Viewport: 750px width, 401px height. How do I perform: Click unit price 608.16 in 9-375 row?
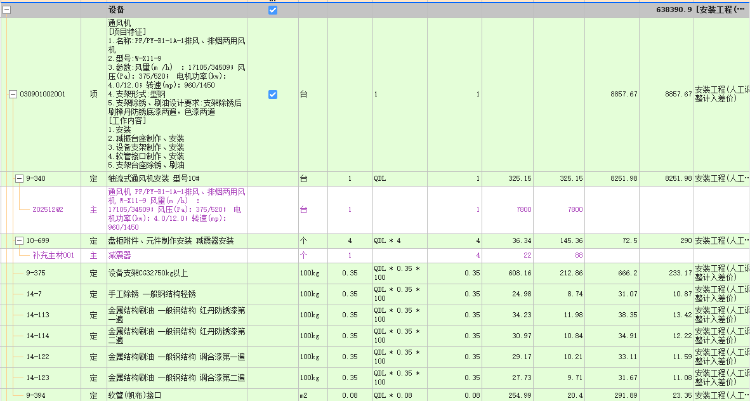[x=518, y=273]
